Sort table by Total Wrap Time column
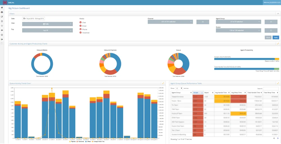Image resolution: width=281 pixels, height=144 pixels. (x=271, y=93)
